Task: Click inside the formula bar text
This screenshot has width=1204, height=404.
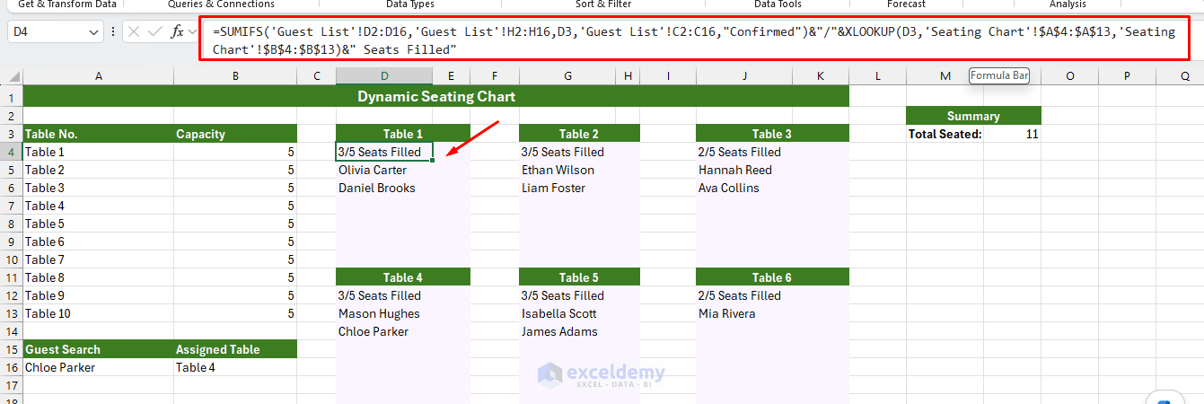Action: tap(694, 40)
